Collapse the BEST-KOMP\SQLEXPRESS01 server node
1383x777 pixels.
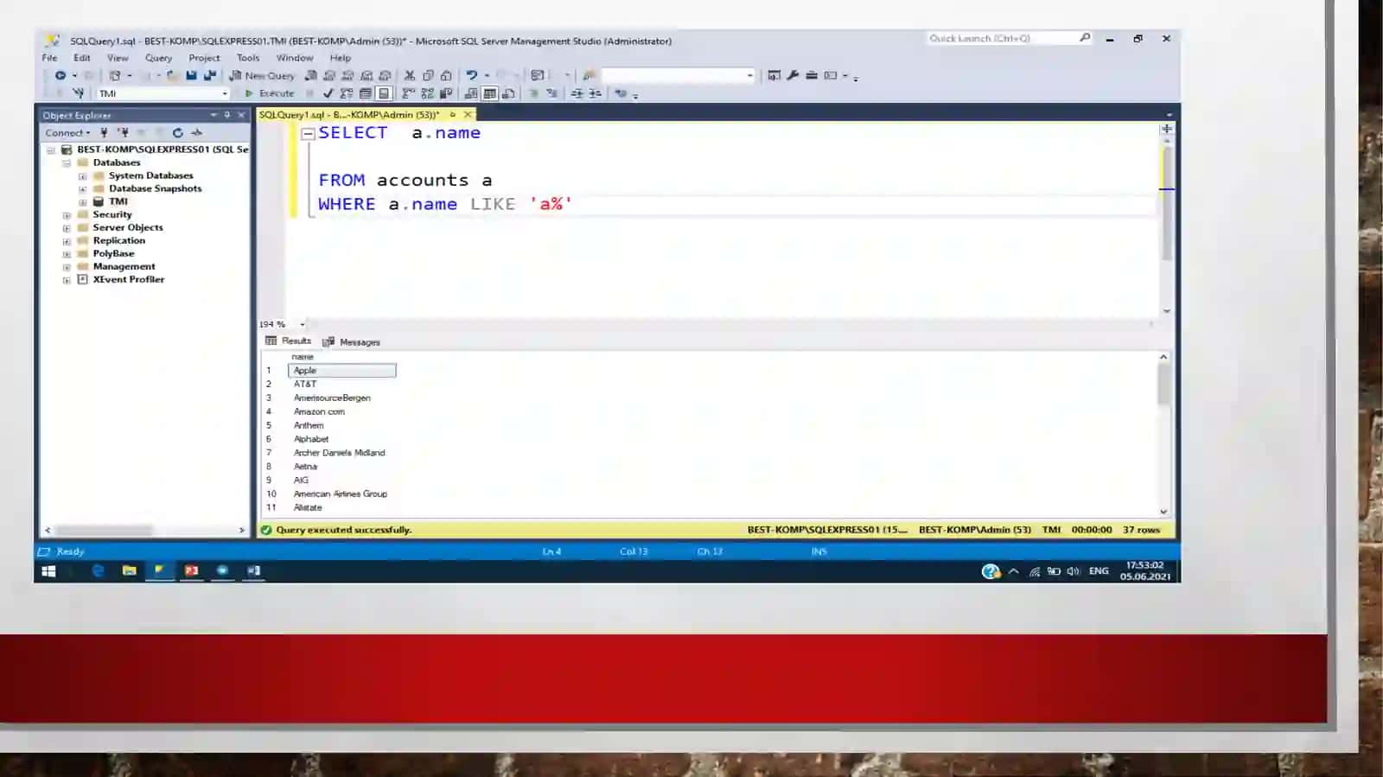pos(51,150)
